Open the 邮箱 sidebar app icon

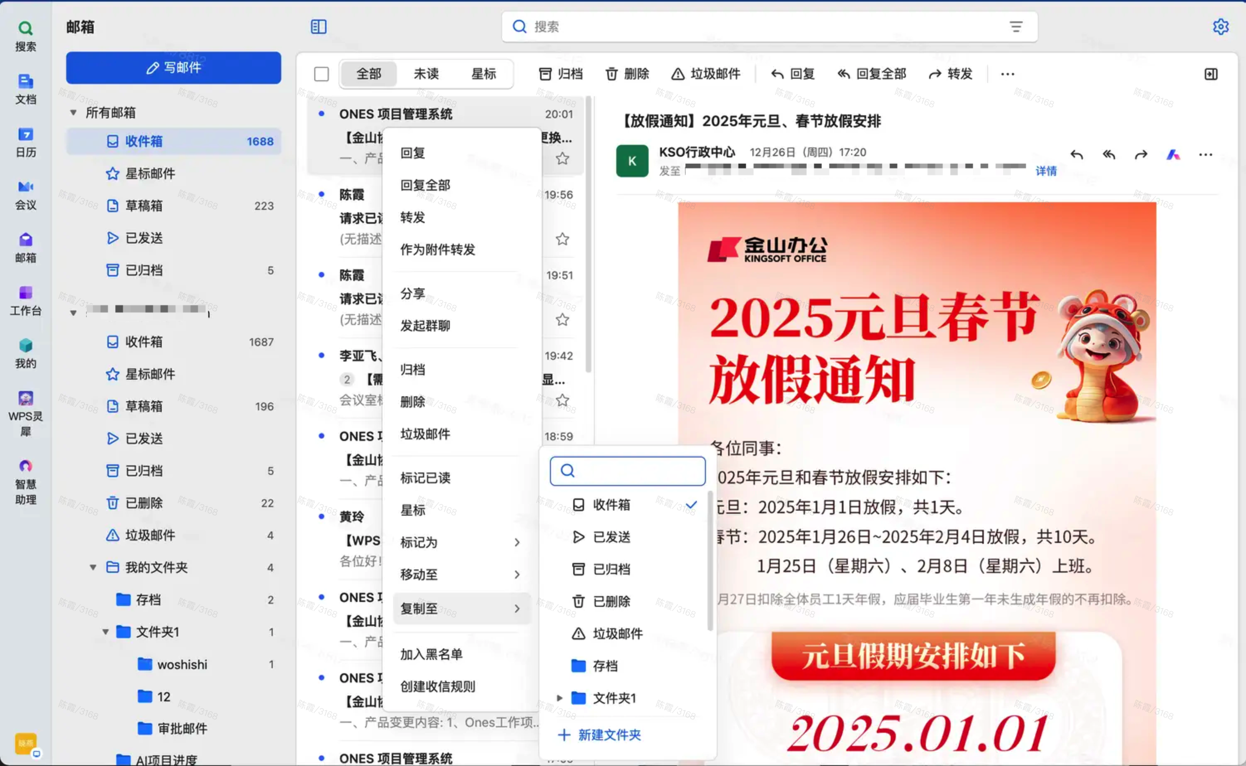25,248
